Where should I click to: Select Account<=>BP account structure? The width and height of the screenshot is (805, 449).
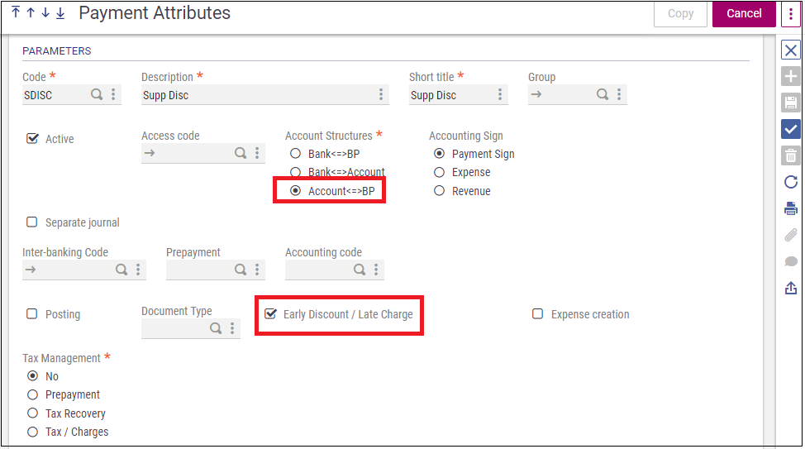(295, 190)
